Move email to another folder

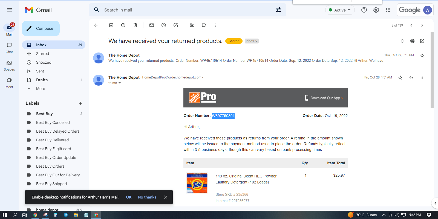[192, 25]
